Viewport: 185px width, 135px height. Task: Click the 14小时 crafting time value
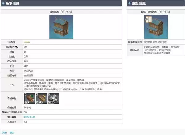27,108
